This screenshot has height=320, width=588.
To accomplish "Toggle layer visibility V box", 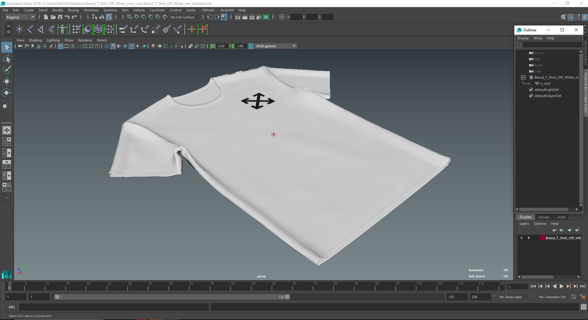I will 521,238.
